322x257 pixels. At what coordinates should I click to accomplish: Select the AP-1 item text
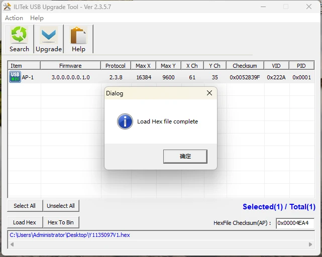click(x=28, y=77)
